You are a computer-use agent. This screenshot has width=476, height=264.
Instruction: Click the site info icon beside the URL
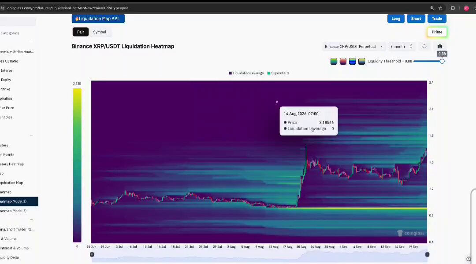tap(3, 8)
